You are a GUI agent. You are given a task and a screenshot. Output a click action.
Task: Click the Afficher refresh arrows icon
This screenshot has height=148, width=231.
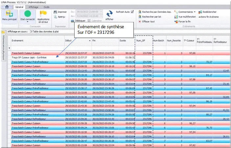tap(109, 14)
